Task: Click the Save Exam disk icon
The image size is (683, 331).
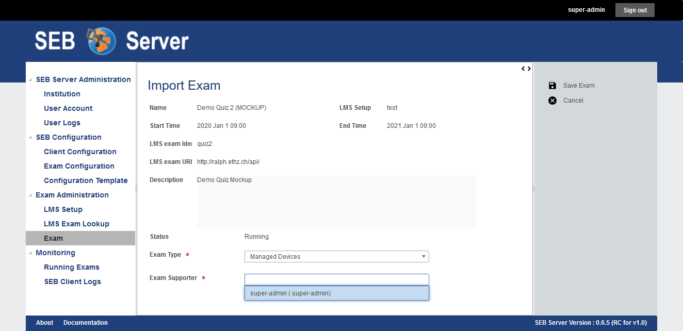Action: (552, 86)
